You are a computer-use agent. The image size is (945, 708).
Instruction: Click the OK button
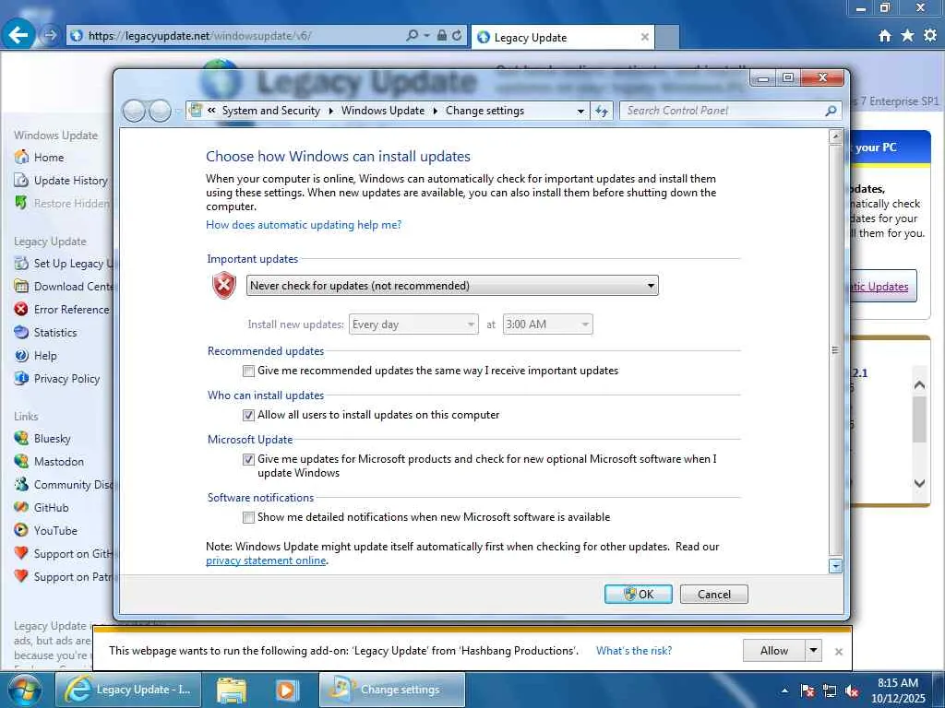[x=639, y=595]
